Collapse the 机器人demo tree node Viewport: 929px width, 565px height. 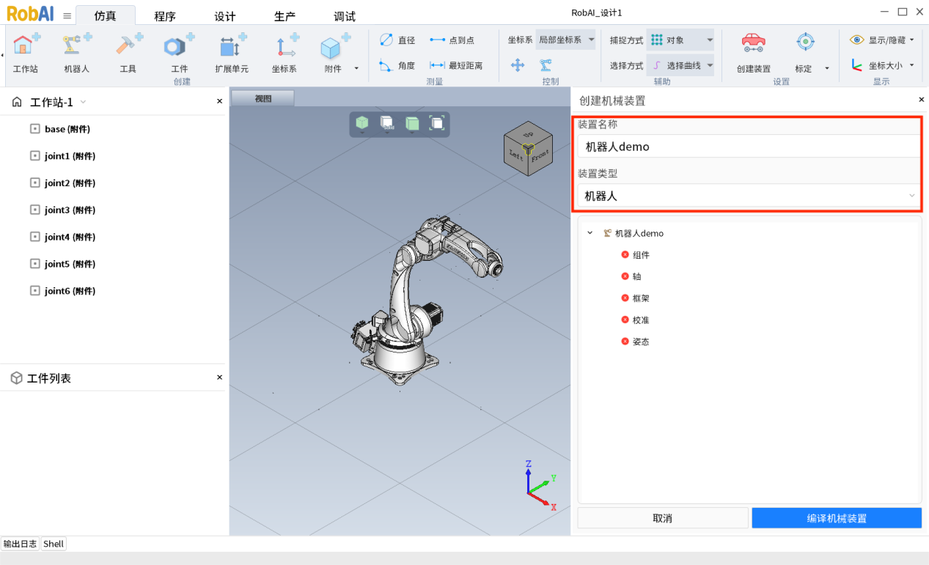coord(590,233)
